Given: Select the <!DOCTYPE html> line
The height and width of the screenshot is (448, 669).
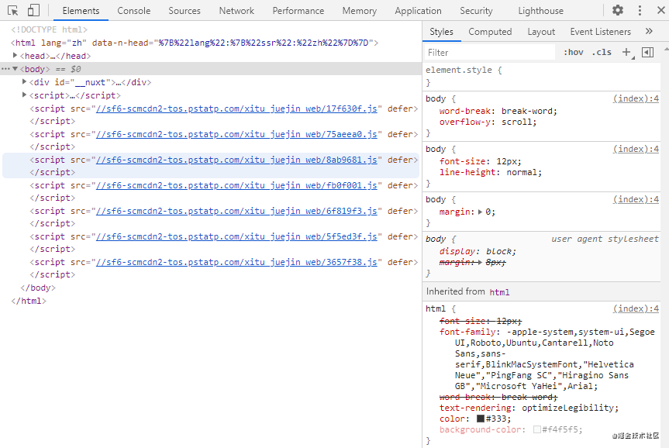Looking at the screenshot, I should coord(49,29).
